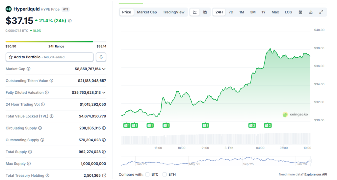Switch to line chart view icon
337x180 pixels.
[195, 12]
